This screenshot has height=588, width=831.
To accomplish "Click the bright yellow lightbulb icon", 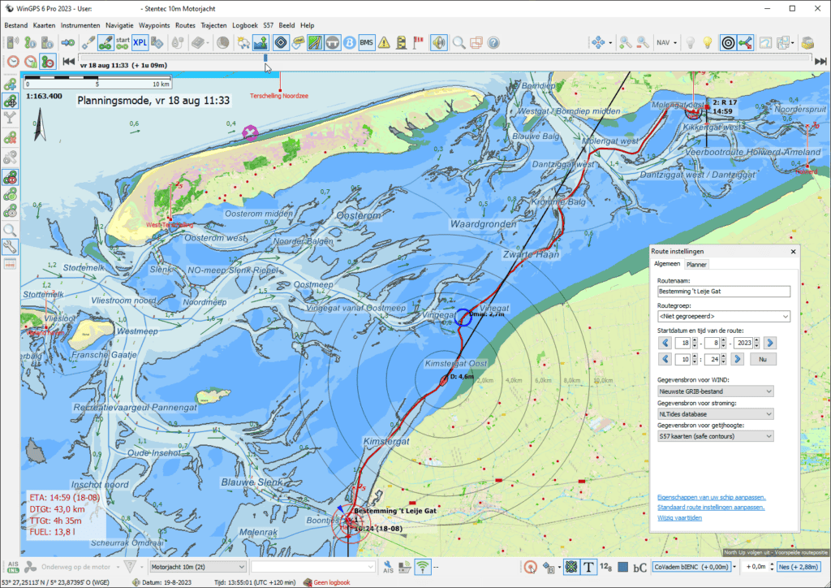I will 708,42.
